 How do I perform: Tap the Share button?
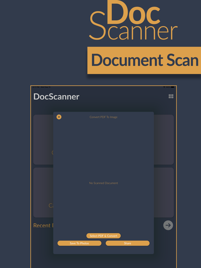[x=127, y=243]
